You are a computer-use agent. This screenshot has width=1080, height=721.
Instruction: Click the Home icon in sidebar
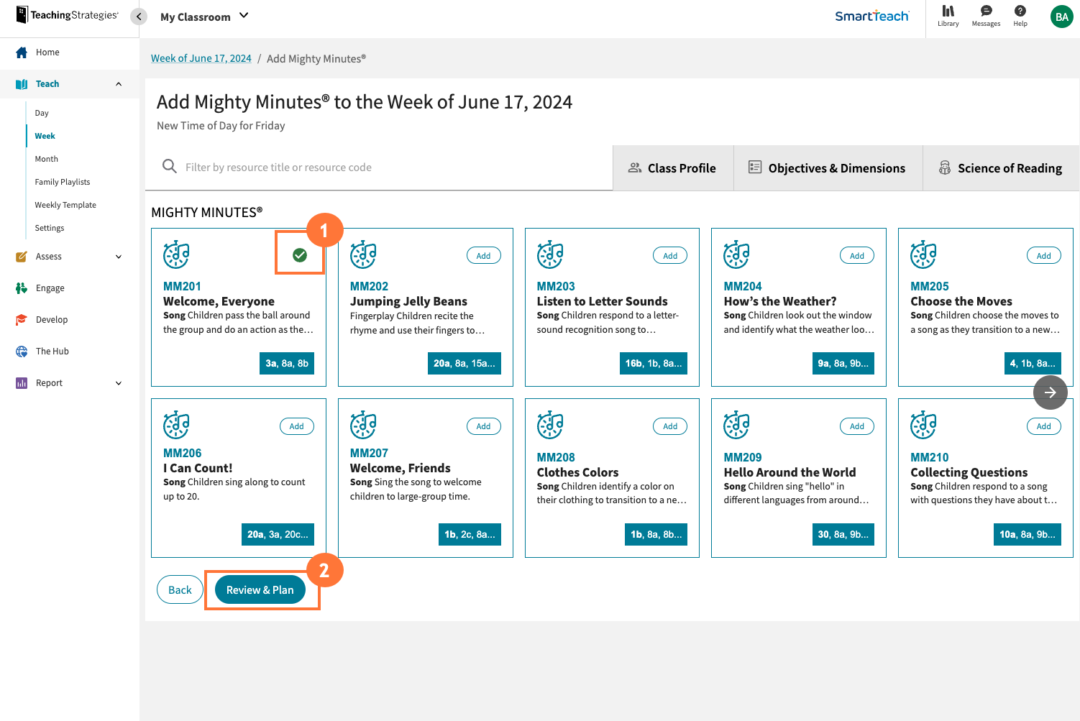[x=22, y=52]
